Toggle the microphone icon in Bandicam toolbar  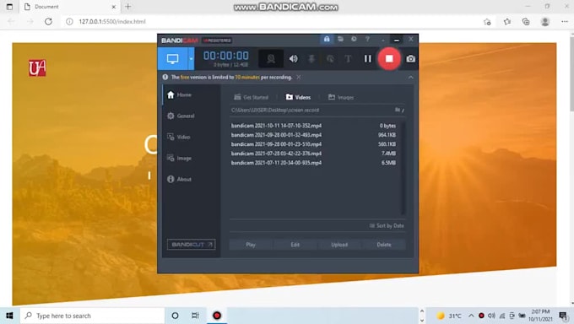311,58
